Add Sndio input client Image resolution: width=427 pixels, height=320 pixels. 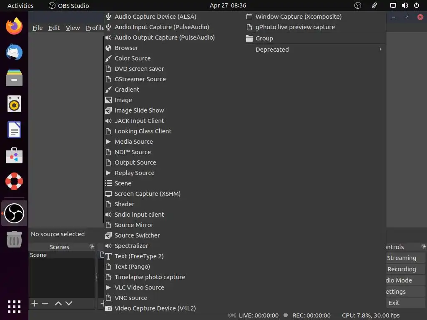174,215
